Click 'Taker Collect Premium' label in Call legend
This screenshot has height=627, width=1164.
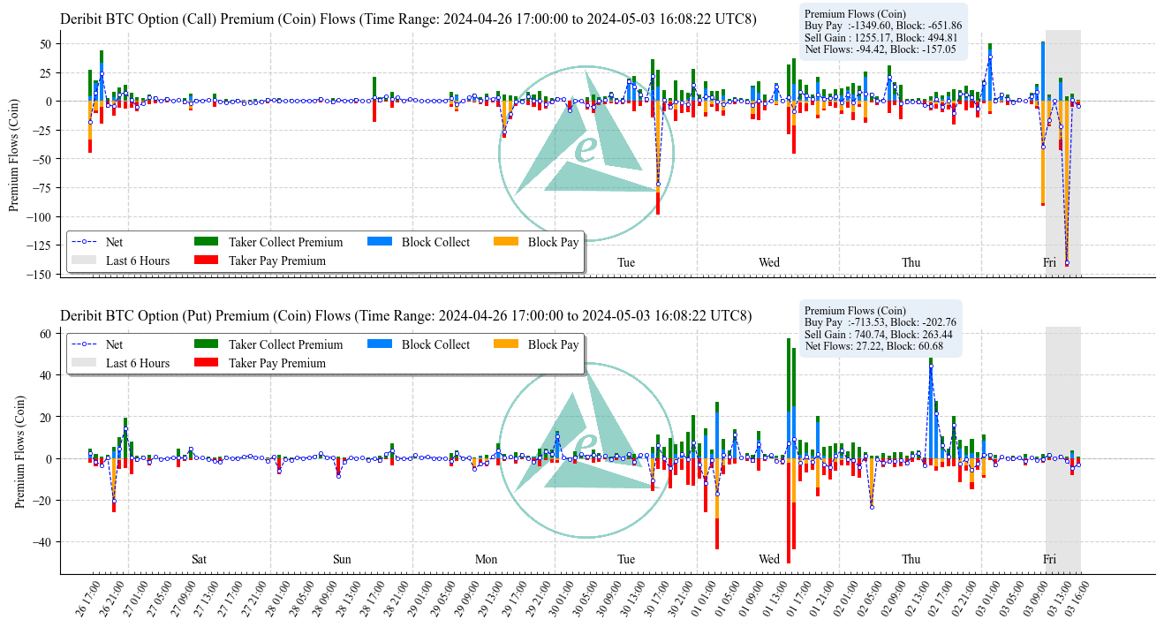point(285,242)
